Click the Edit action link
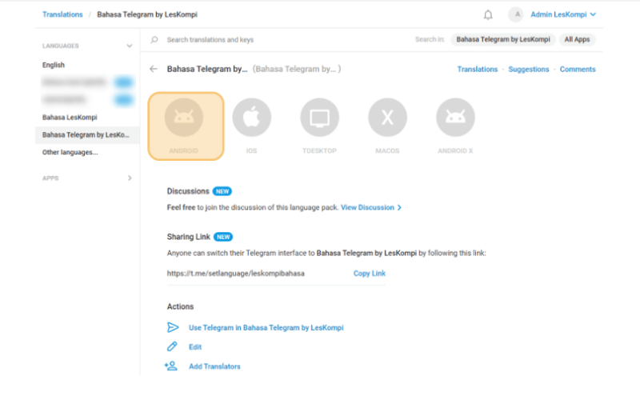The width and height of the screenshot is (640, 400). point(195,347)
